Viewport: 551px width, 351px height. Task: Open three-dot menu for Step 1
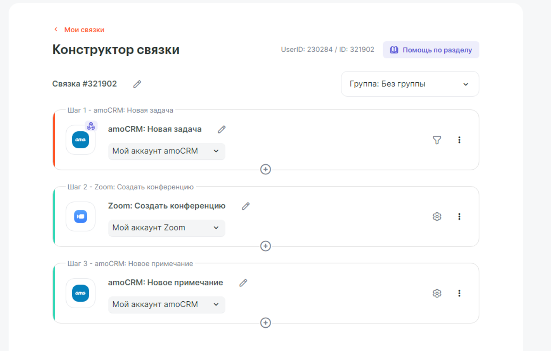coord(459,140)
